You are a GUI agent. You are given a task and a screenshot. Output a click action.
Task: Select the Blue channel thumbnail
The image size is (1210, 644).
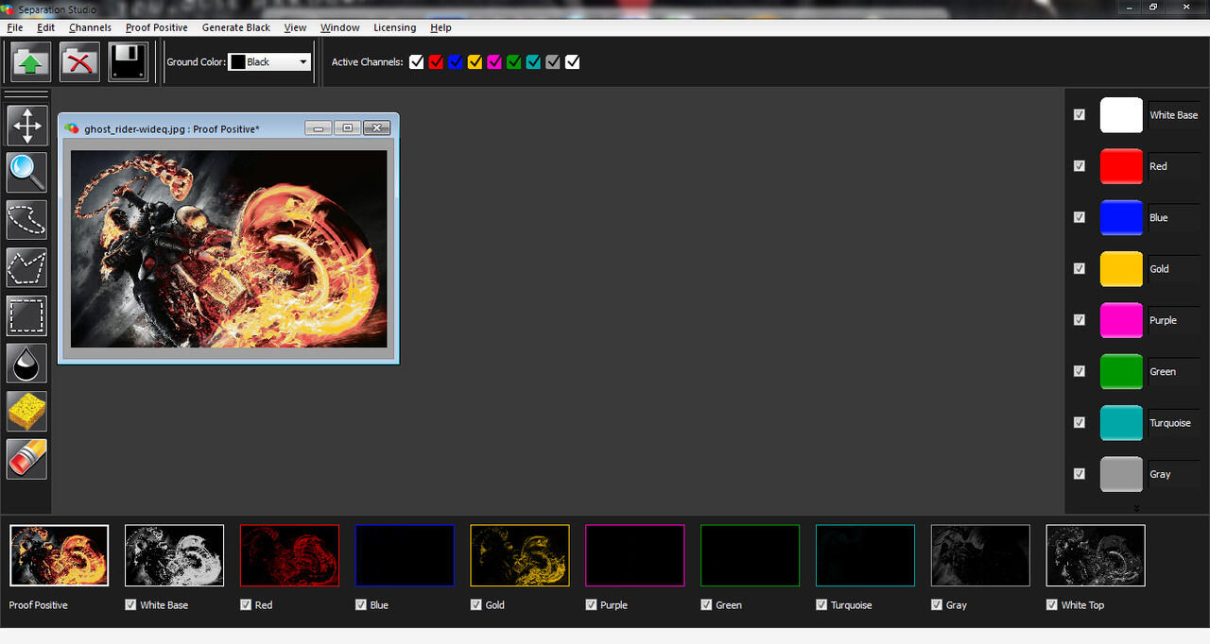tap(405, 555)
